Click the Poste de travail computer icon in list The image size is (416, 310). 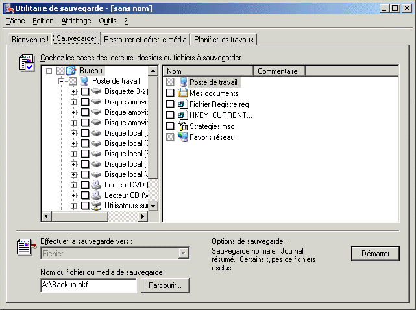click(x=182, y=82)
